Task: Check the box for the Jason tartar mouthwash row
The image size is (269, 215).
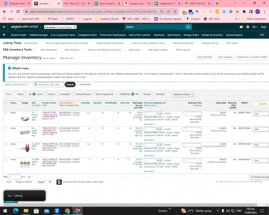Action: tap(5, 160)
